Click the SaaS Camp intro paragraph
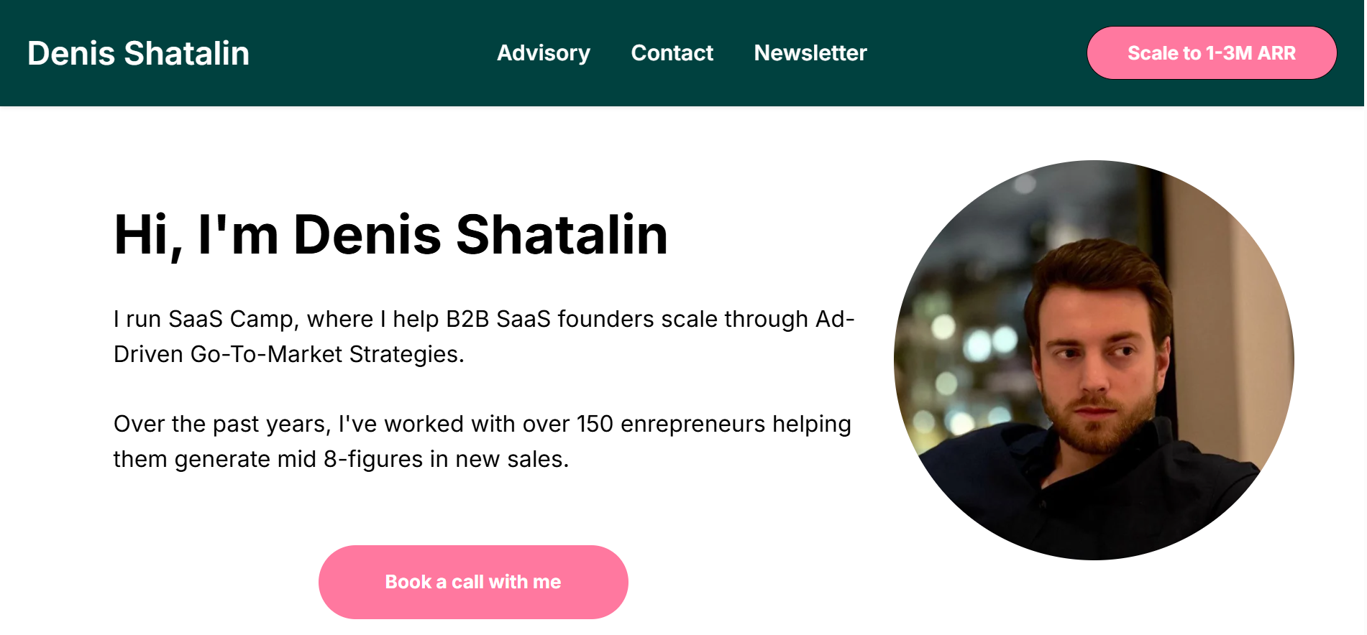This screenshot has width=1367, height=635. pyautogui.click(x=482, y=336)
